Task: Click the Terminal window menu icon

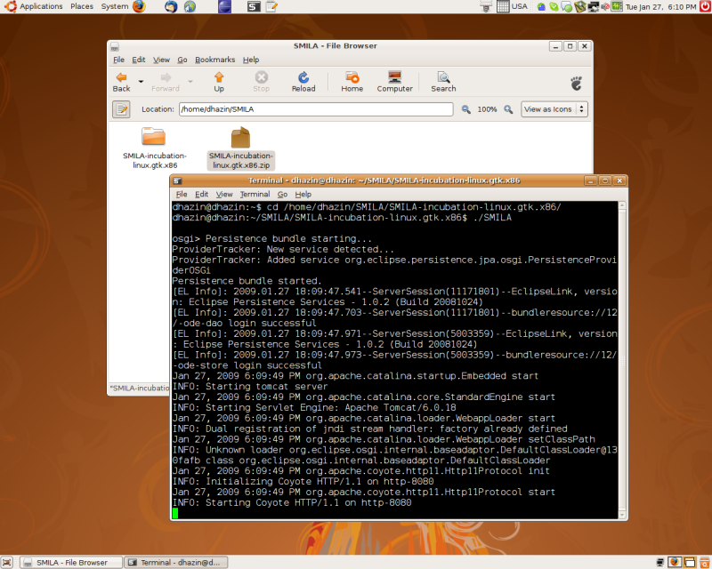Action: click(177, 180)
